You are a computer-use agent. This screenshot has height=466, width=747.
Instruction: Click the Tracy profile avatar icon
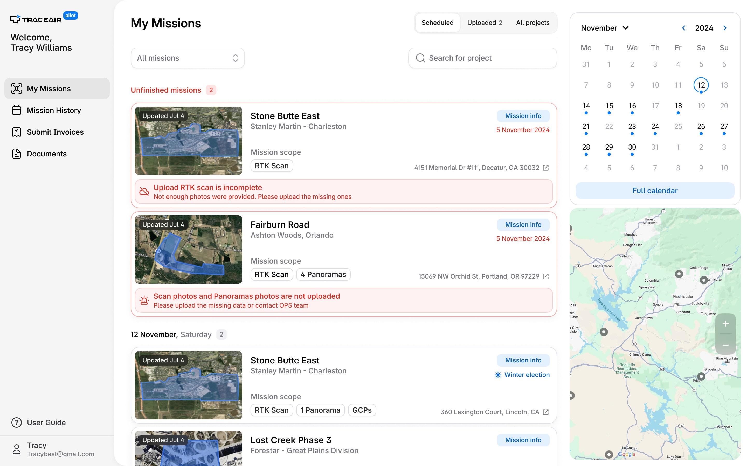(16, 449)
